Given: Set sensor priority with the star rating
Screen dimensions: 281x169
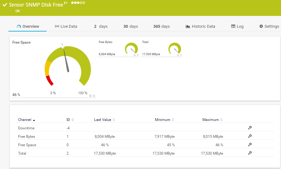Looking at the screenshot, I should coord(78,2).
